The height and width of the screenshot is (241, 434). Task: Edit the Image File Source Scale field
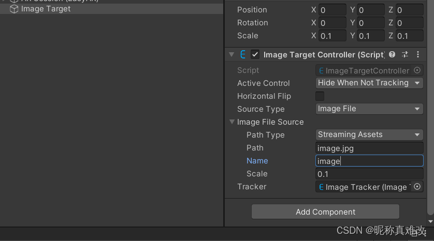coord(369,174)
